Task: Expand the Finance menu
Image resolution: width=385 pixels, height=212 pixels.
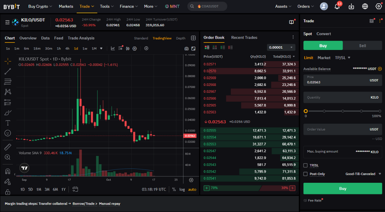Action: 129,7
